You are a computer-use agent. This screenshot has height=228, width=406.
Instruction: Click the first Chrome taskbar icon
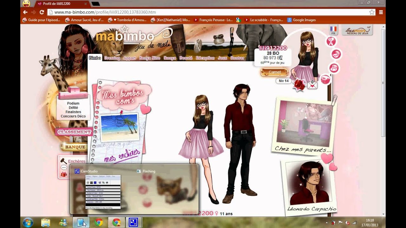[99, 223]
